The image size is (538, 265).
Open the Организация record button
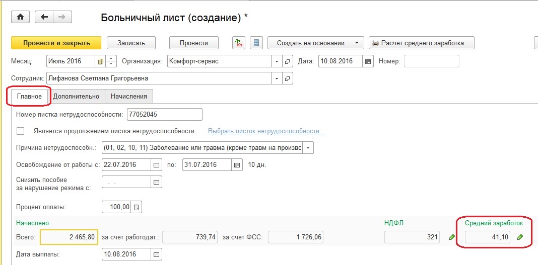click(287, 62)
